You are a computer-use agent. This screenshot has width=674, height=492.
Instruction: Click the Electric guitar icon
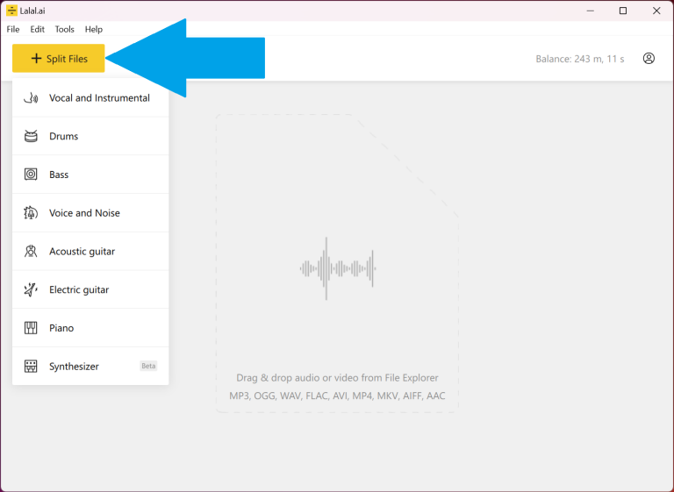click(31, 289)
